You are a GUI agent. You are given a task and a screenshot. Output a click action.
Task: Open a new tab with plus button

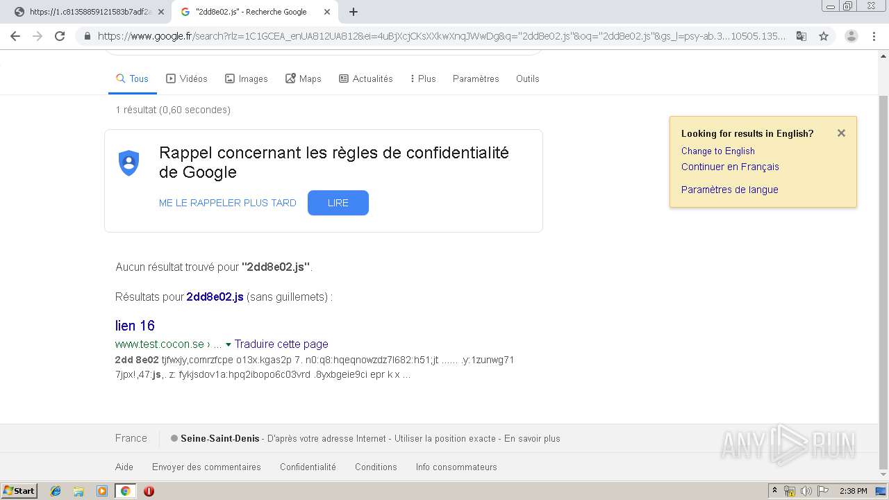point(354,12)
